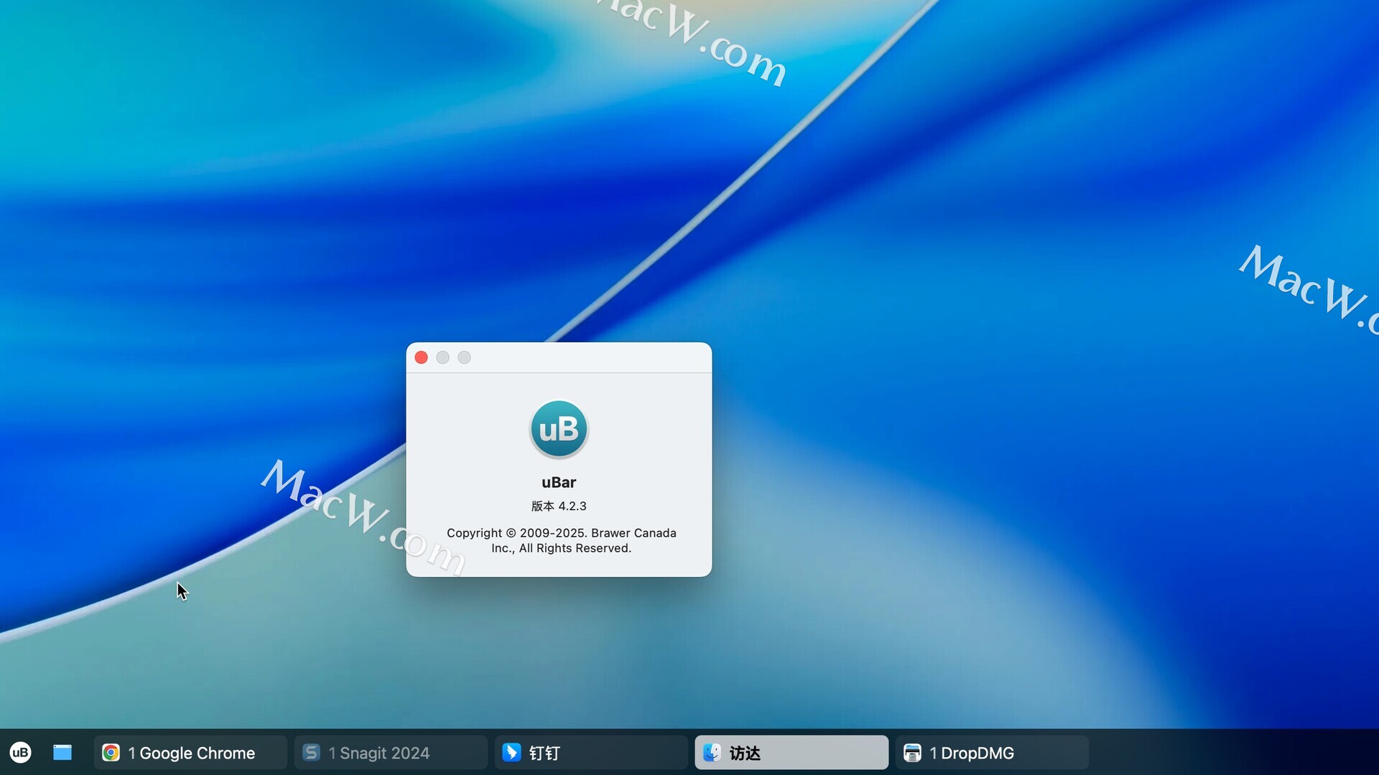The height and width of the screenshot is (775, 1379).
Task: Click the uBar logo in About window
Action: (x=559, y=429)
